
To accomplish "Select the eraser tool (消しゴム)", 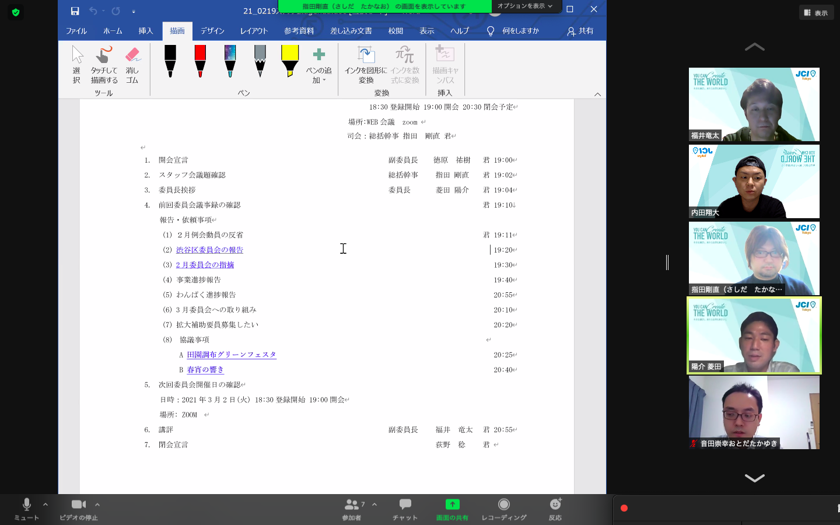I will pyautogui.click(x=132, y=65).
